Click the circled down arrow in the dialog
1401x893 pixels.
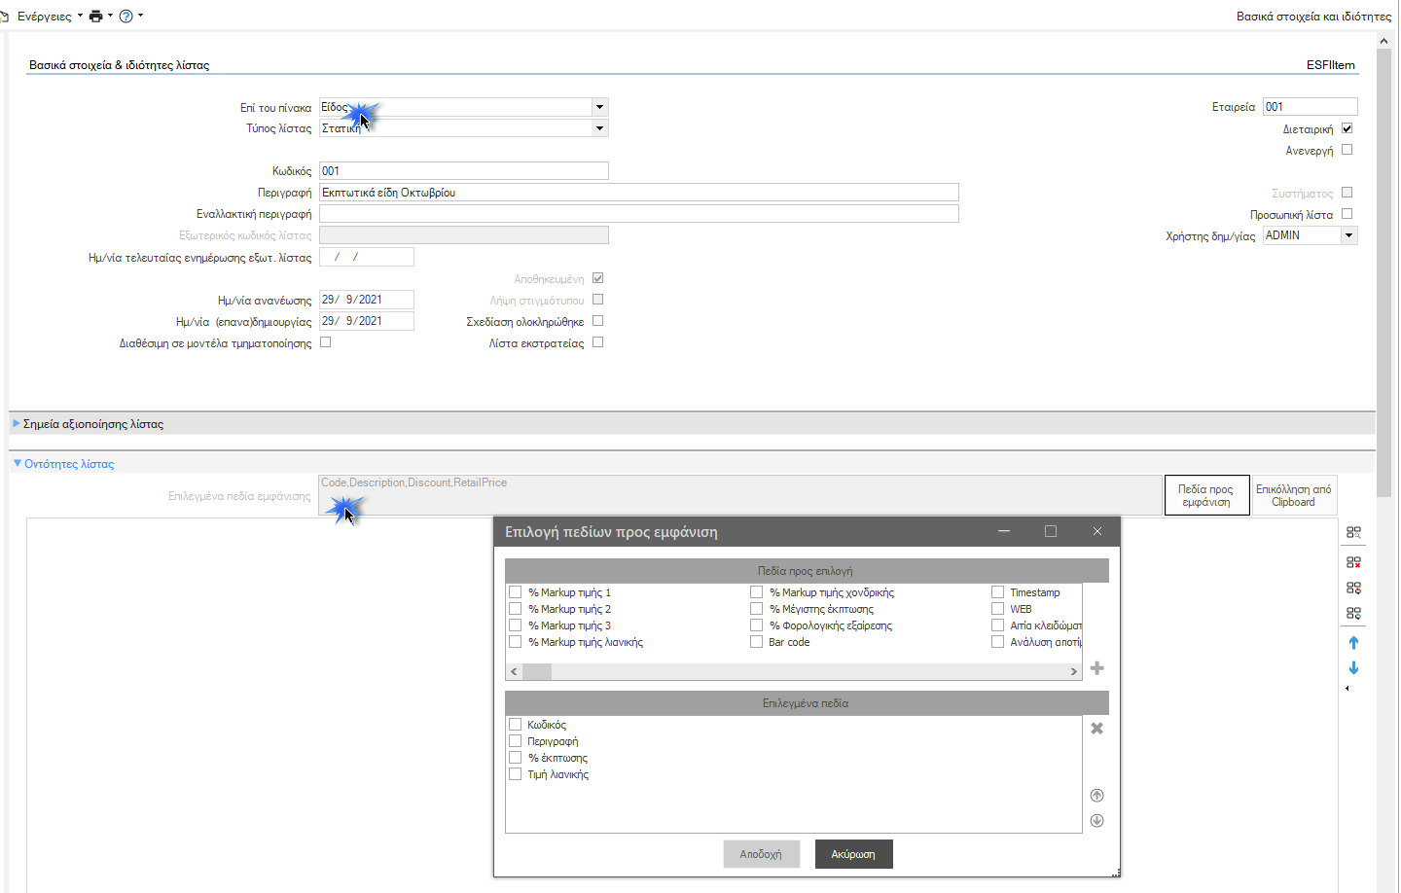[x=1096, y=821]
